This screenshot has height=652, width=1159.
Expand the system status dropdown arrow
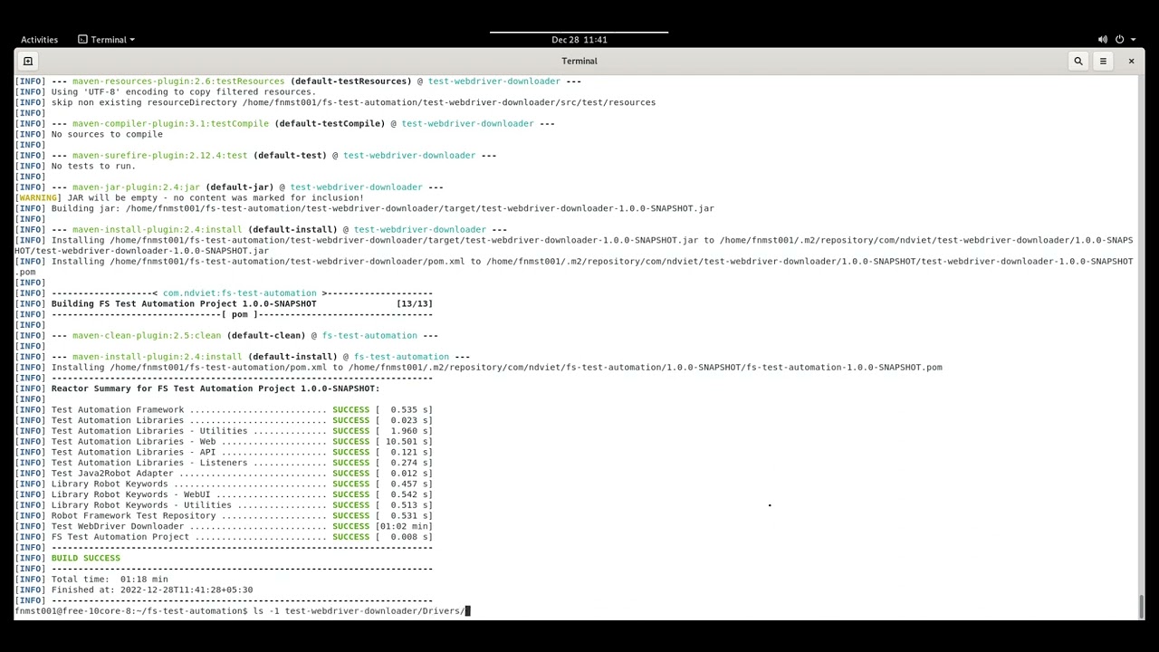point(1134,39)
